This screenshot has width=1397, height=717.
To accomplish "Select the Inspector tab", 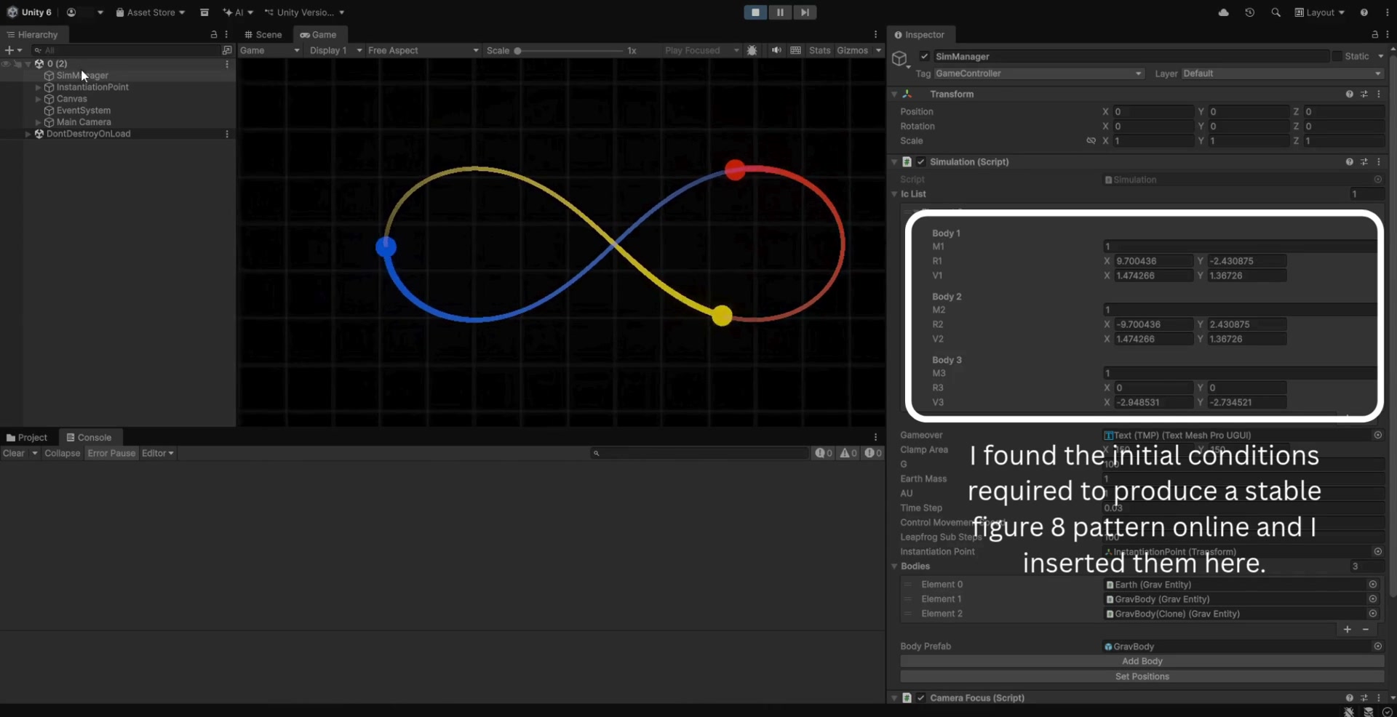I will pyautogui.click(x=920, y=35).
